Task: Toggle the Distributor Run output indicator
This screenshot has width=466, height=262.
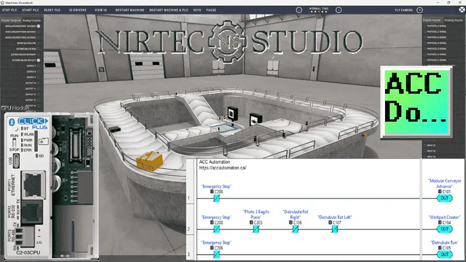Action: click(x=38, y=49)
